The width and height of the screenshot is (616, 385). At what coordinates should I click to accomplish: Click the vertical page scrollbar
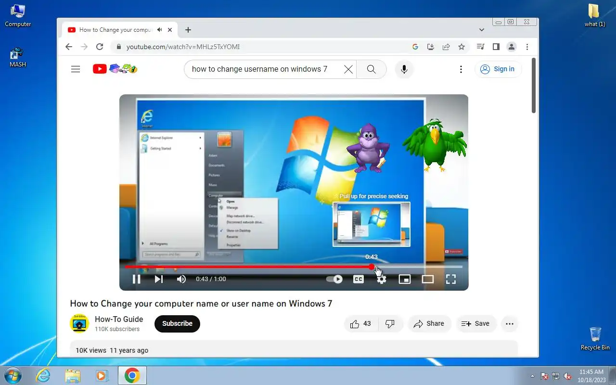534,86
